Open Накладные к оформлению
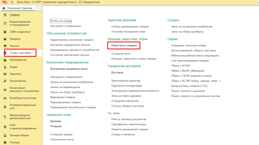This screenshot has height=145, width=259. click(66, 77)
